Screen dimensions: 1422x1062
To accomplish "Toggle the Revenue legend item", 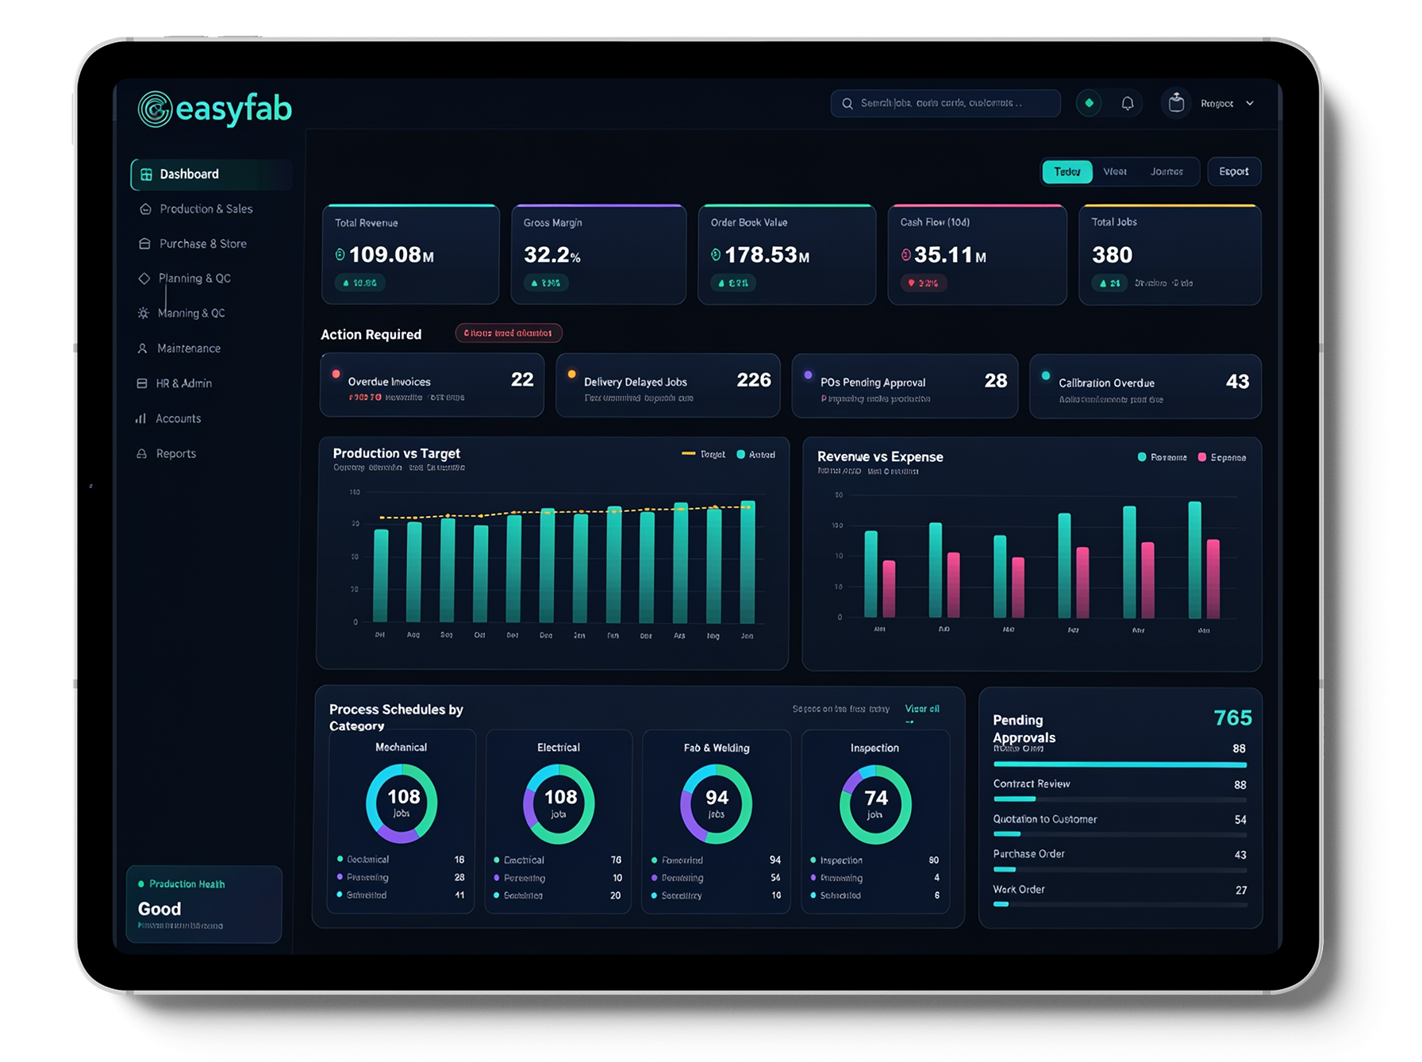I will 1163,458.
